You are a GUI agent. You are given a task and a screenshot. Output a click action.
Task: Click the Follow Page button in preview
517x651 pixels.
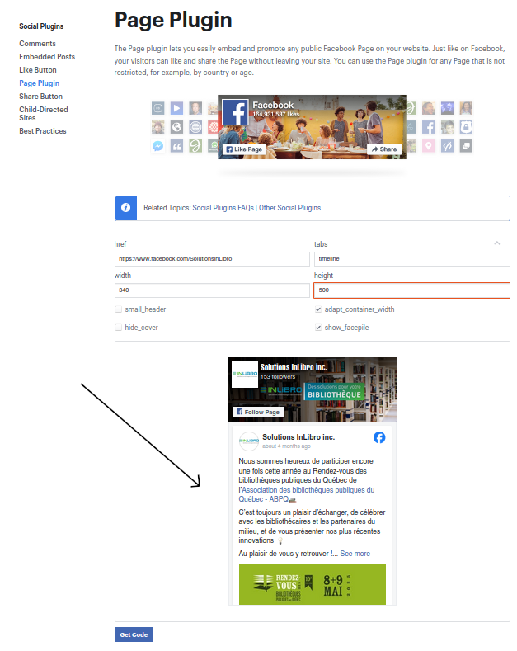[x=257, y=413]
